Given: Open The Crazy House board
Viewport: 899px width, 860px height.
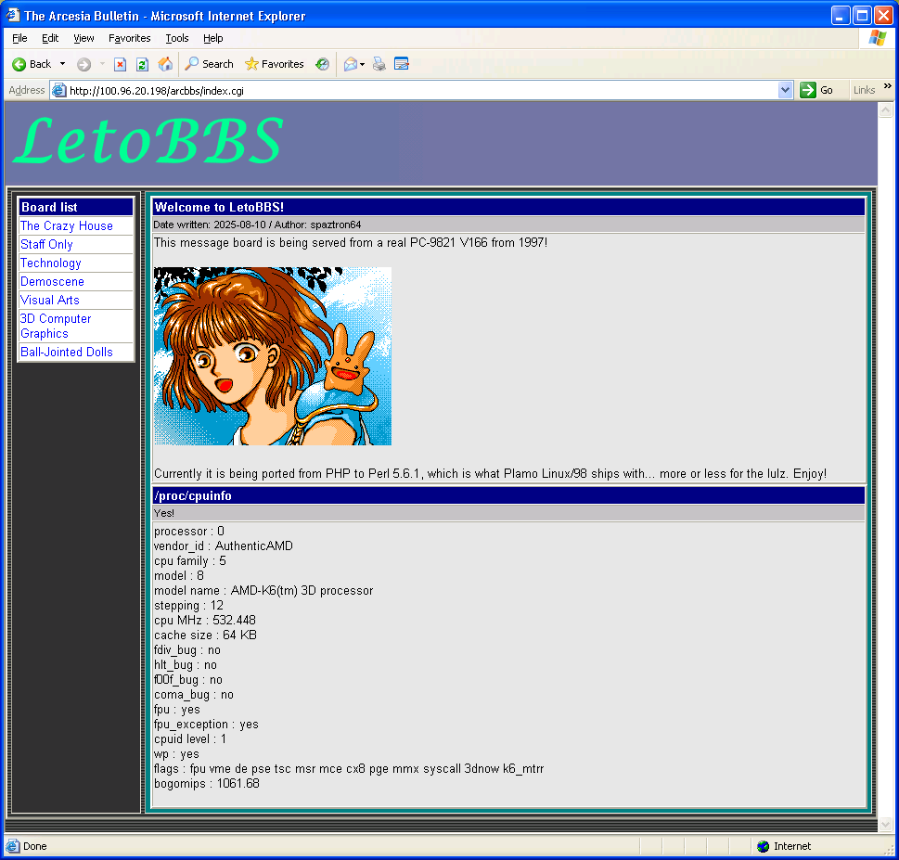Looking at the screenshot, I should click(67, 225).
